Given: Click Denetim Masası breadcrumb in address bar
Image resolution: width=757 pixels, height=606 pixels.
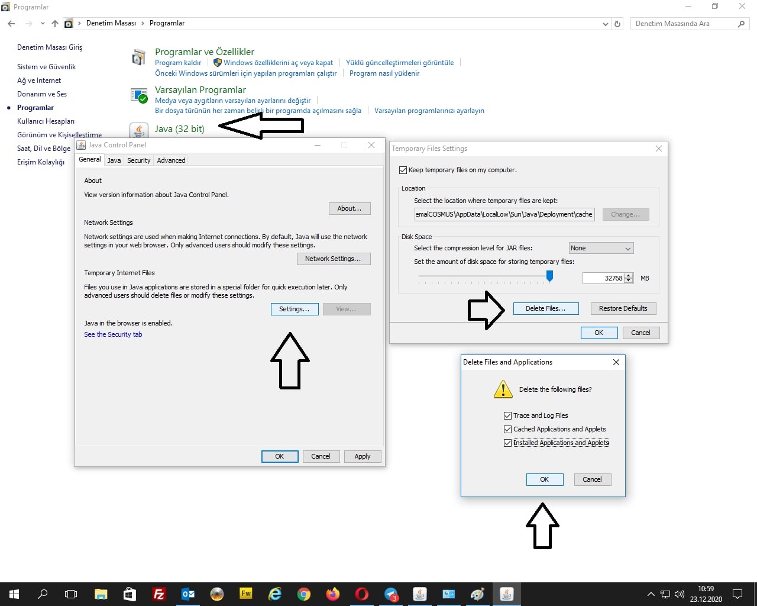Looking at the screenshot, I should pyautogui.click(x=111, y=23).
